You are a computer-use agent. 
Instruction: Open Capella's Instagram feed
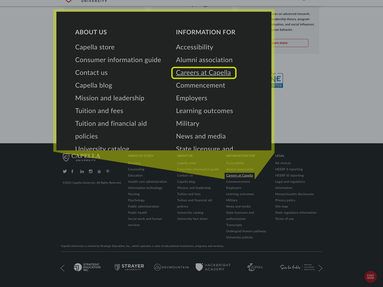point(90,171)
